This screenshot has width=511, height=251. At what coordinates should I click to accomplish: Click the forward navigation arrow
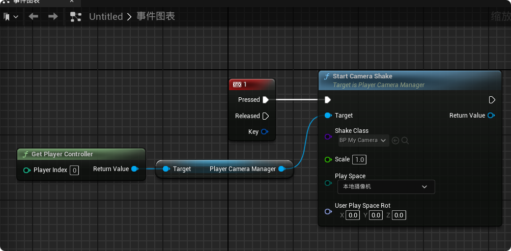[53, 17]
